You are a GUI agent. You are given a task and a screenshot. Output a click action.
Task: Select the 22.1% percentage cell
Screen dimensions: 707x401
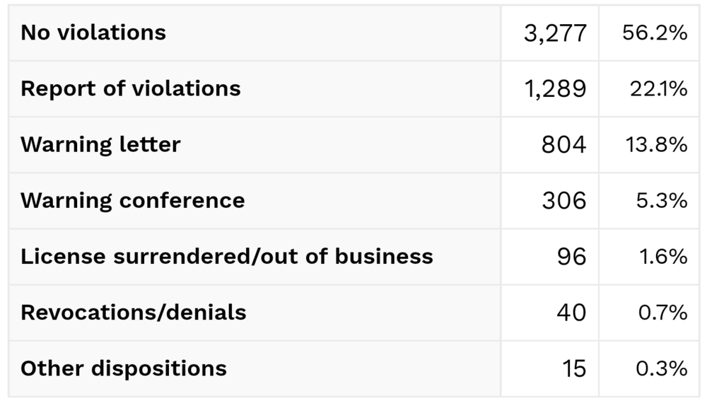point(658,88)
